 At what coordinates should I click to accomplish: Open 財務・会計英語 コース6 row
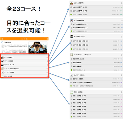coord(96,113)
